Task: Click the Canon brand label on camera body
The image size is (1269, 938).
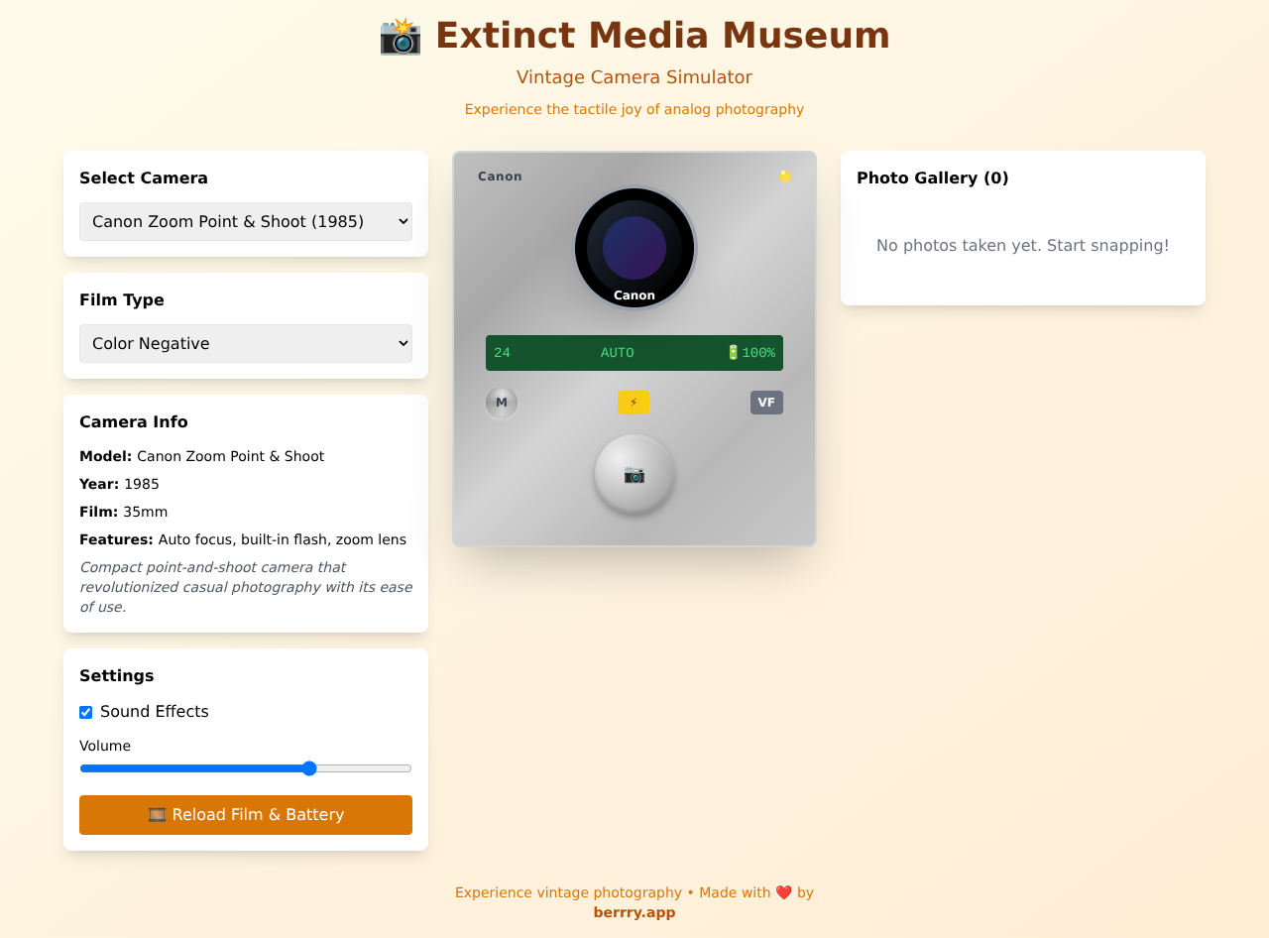Action: pos(500,176)
